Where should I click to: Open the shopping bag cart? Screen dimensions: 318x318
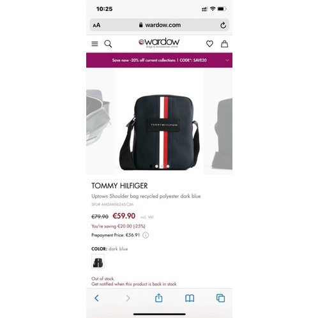tap(224, 43)
